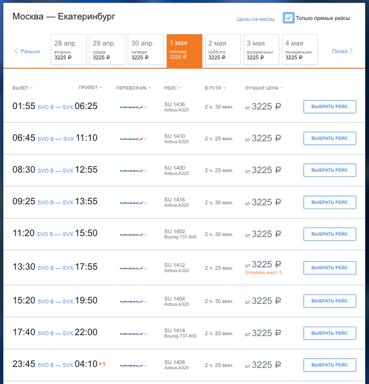The width and height of the screenshot is (369, 384).
Task: Select the 28 апр. вторник date tab
Action: click(x=68, y=50)
